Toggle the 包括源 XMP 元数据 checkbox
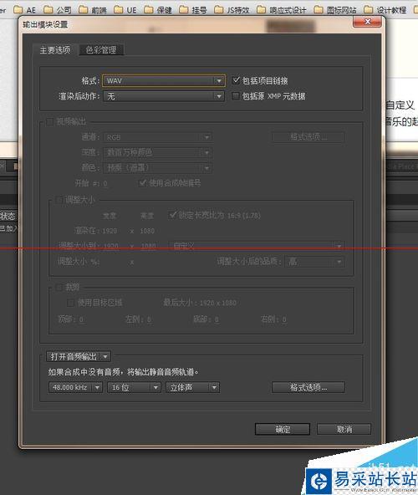The width and height of the screenshot is (418, 495). (236, 95)
